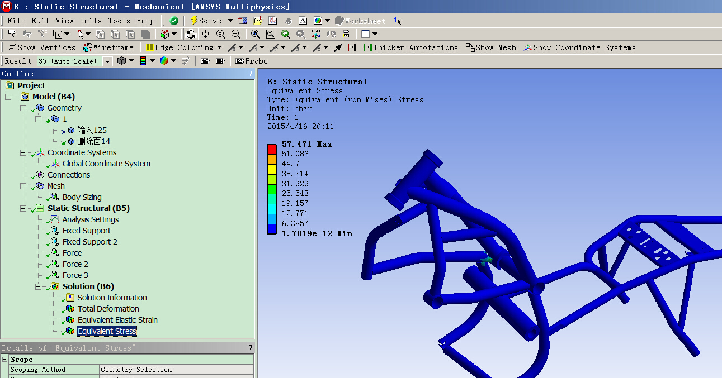Open the File menu
Viewport: 722px width, 378px height.
[16, 21]
